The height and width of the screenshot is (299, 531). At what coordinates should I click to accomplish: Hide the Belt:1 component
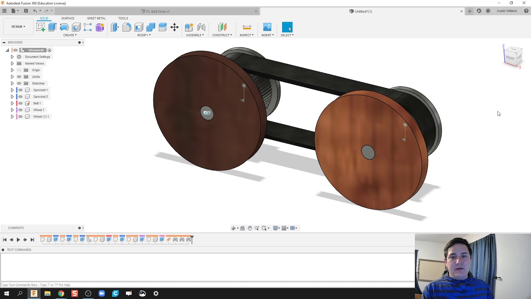point(20,103)
